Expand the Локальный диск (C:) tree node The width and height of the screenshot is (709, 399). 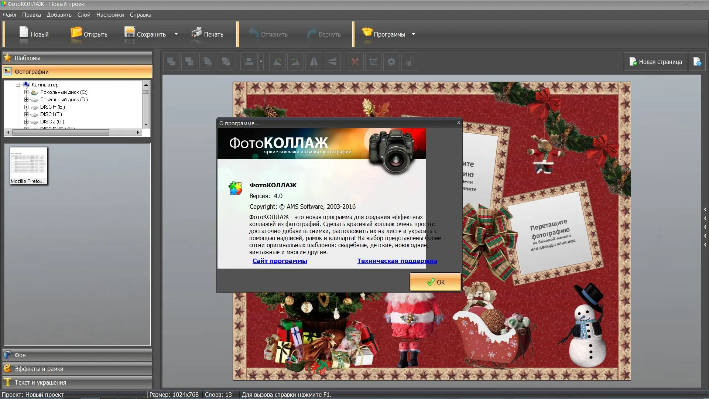pyautogui.click(x=26, y=92)
